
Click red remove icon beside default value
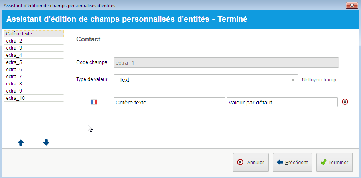[345, 102]
